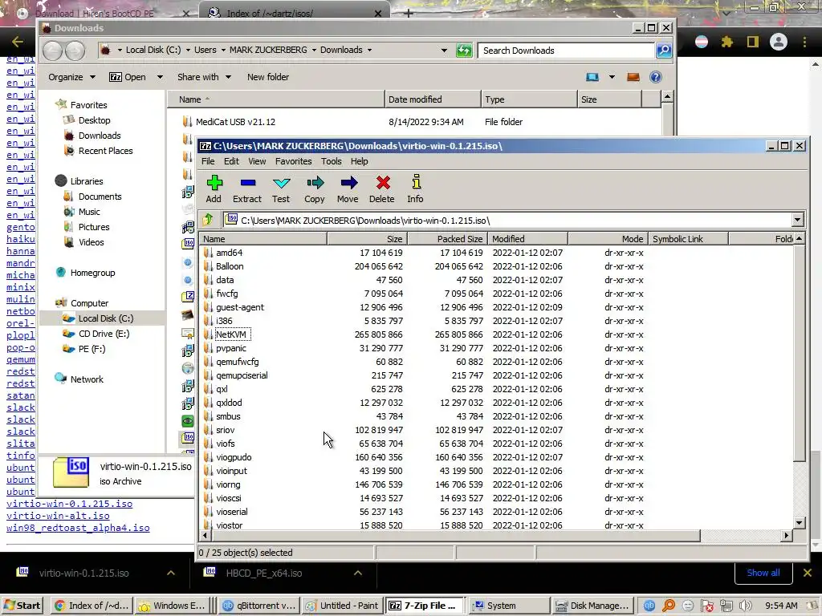Click the Explorer search magnifier button
Viewport: 822px width, 616px height.
click(664, 51)
